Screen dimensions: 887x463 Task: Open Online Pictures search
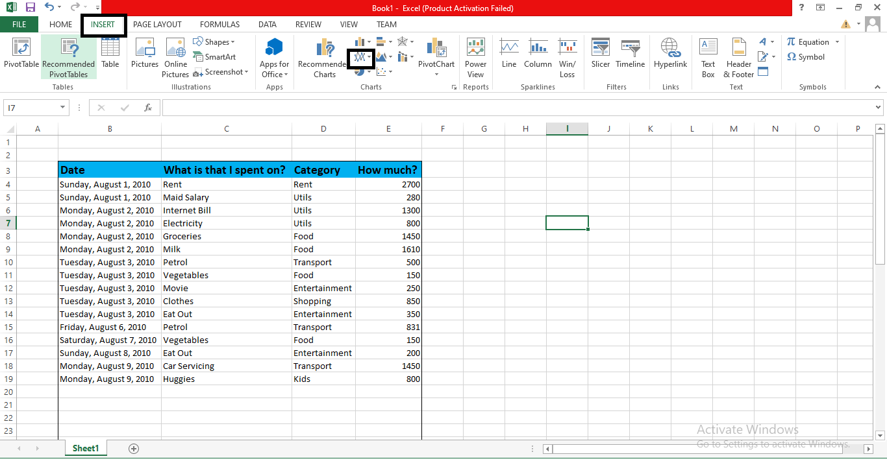pos(175,57)
